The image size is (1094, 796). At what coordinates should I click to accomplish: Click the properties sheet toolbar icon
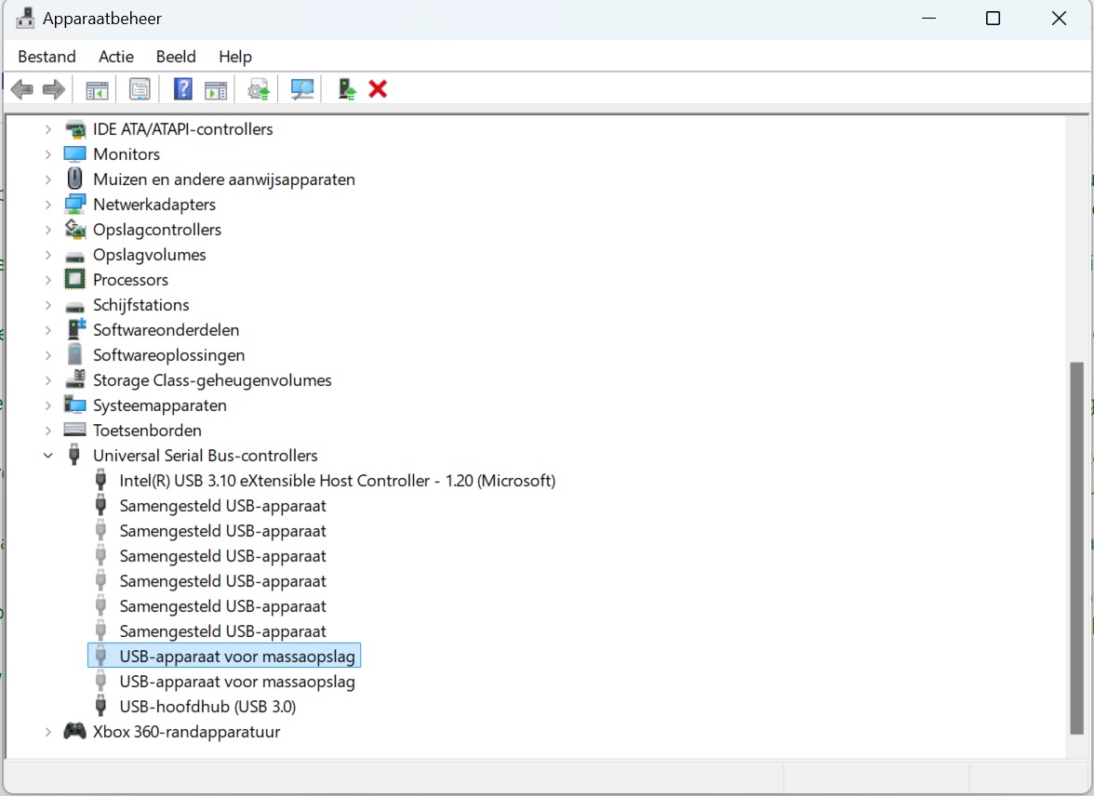[x=140, y=89]
